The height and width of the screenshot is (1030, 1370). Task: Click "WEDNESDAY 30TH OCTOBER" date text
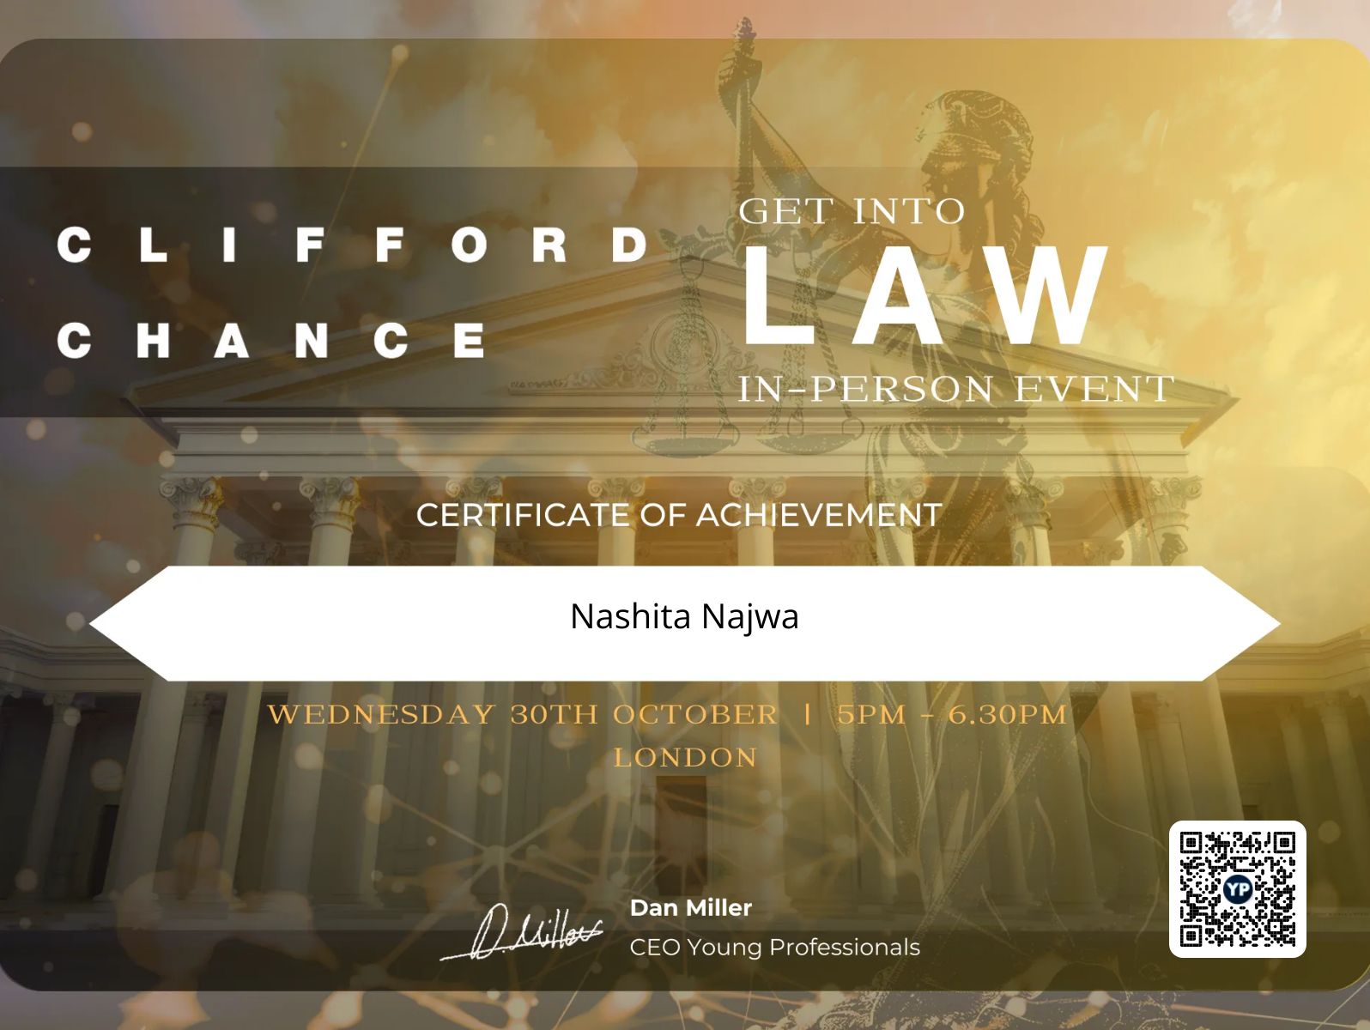tap(523, 714)
